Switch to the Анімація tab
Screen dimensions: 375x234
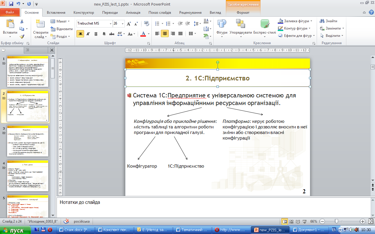(133, 13)
